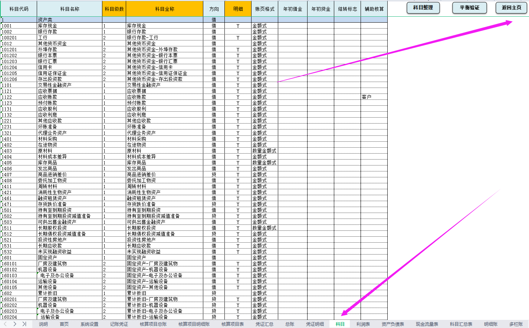Select account code cell 100201
The image size is (529, 328).
click(x=19, y=38)
